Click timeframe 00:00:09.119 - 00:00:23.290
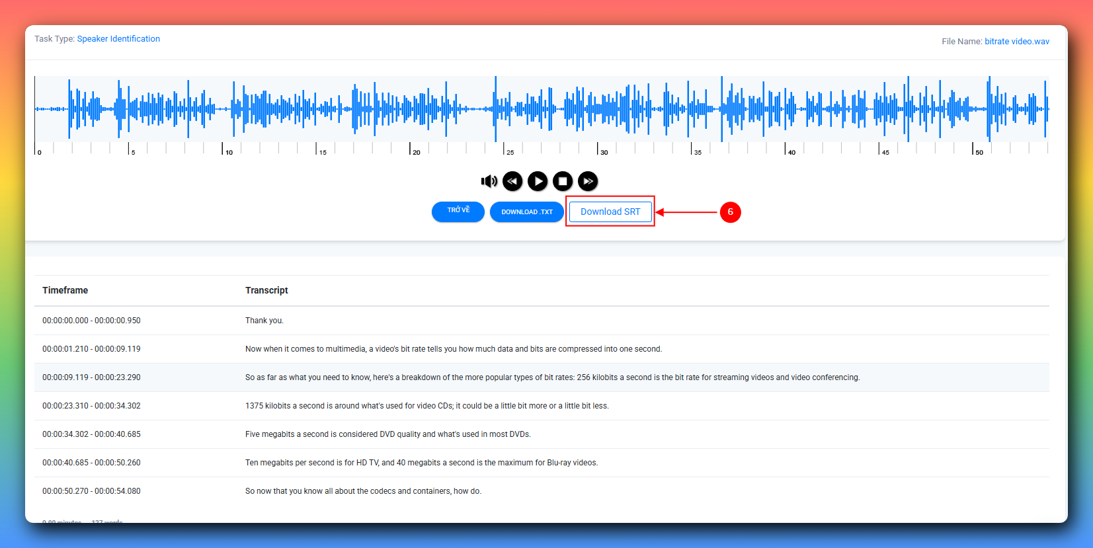Screen dimensions: 1093x548 coord(91,377)
